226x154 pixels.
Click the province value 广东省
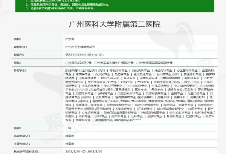coord(70,39)
